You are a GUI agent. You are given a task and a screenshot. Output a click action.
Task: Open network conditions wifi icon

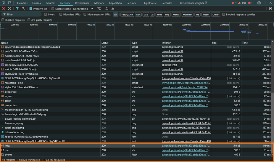[99, 9]
